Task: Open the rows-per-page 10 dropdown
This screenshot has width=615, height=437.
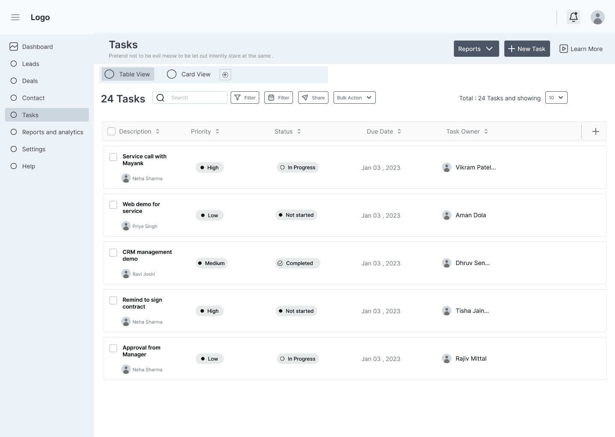Action: [556, 98]
